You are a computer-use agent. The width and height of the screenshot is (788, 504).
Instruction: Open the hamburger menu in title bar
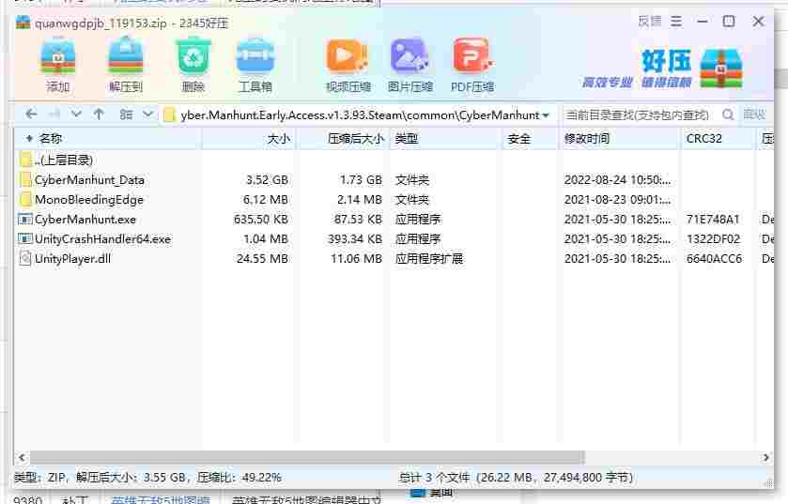(676, 22)
